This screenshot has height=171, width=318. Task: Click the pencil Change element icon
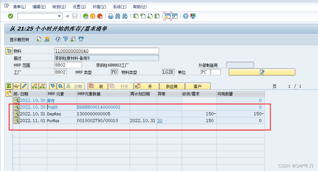pos(24,86)
